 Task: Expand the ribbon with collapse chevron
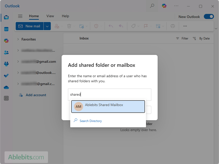tap(216, 29)
